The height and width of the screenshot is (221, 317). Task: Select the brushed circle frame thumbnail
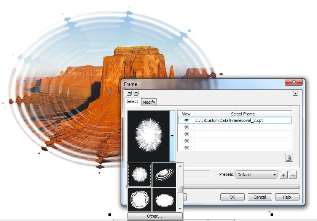click(x=140, y=200)
